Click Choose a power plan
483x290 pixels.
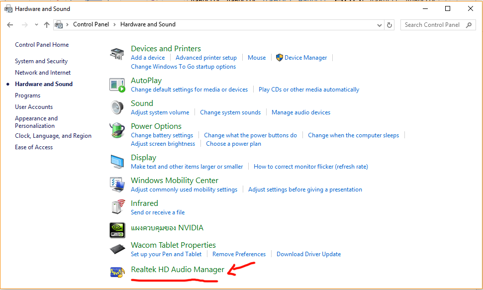tap(233, 144)
